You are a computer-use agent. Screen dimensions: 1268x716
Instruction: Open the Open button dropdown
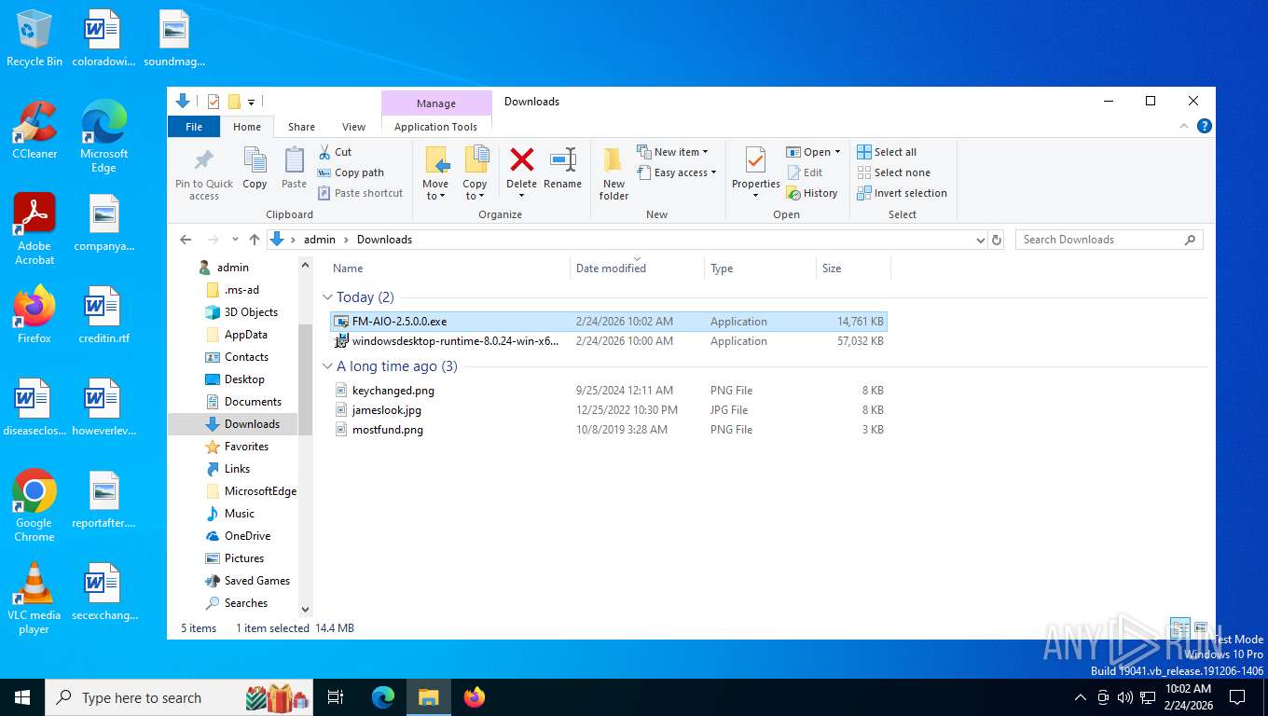(x=837, y=152)
